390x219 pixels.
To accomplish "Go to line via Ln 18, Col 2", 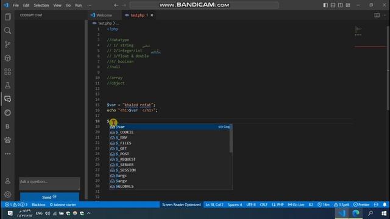I will [x=214, y=204].
